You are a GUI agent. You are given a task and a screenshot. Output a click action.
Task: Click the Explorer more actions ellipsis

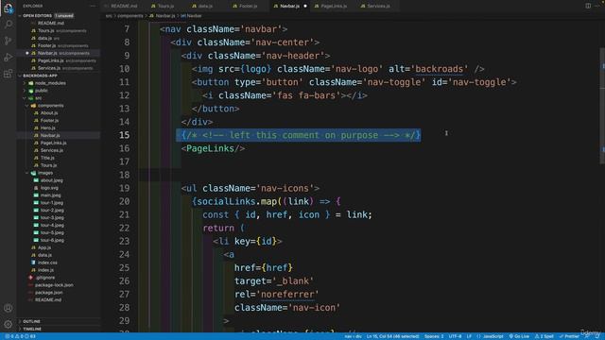click(93, 7)
